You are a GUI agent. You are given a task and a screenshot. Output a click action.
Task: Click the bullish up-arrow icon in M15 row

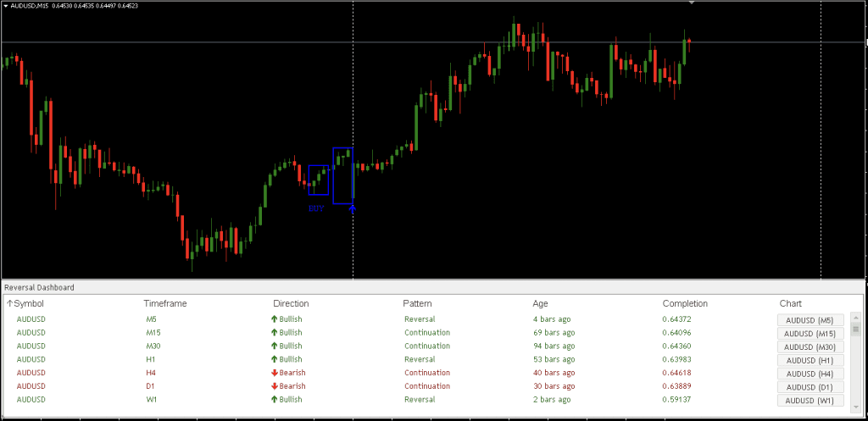(x=274, y=333)
